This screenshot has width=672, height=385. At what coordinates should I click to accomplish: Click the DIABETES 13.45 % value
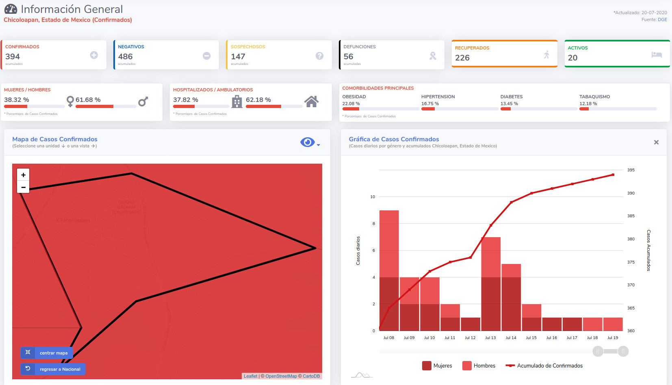[509, 104]
